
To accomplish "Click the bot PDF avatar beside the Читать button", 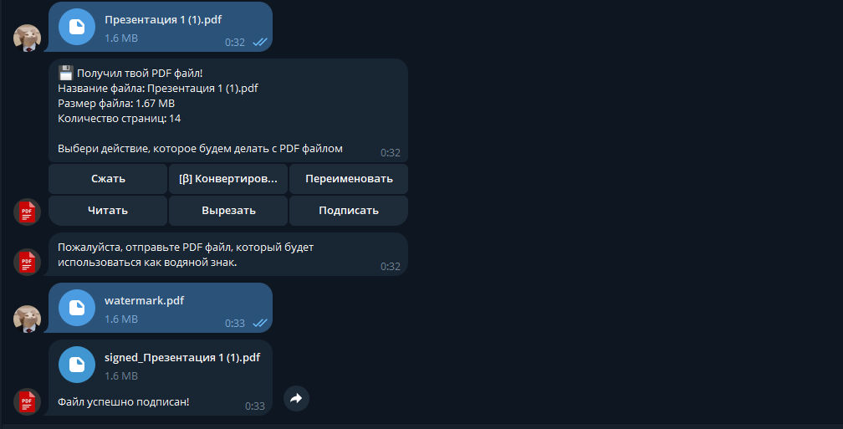I will tap(27, 212).
